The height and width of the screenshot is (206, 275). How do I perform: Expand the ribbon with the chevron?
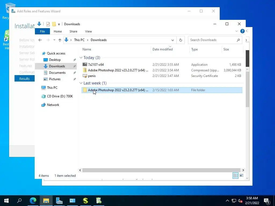[236, 31]
